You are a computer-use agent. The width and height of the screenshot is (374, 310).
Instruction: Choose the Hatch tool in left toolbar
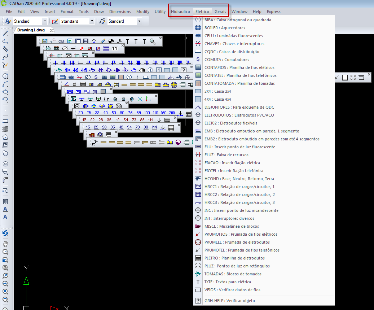pos(5,201)
